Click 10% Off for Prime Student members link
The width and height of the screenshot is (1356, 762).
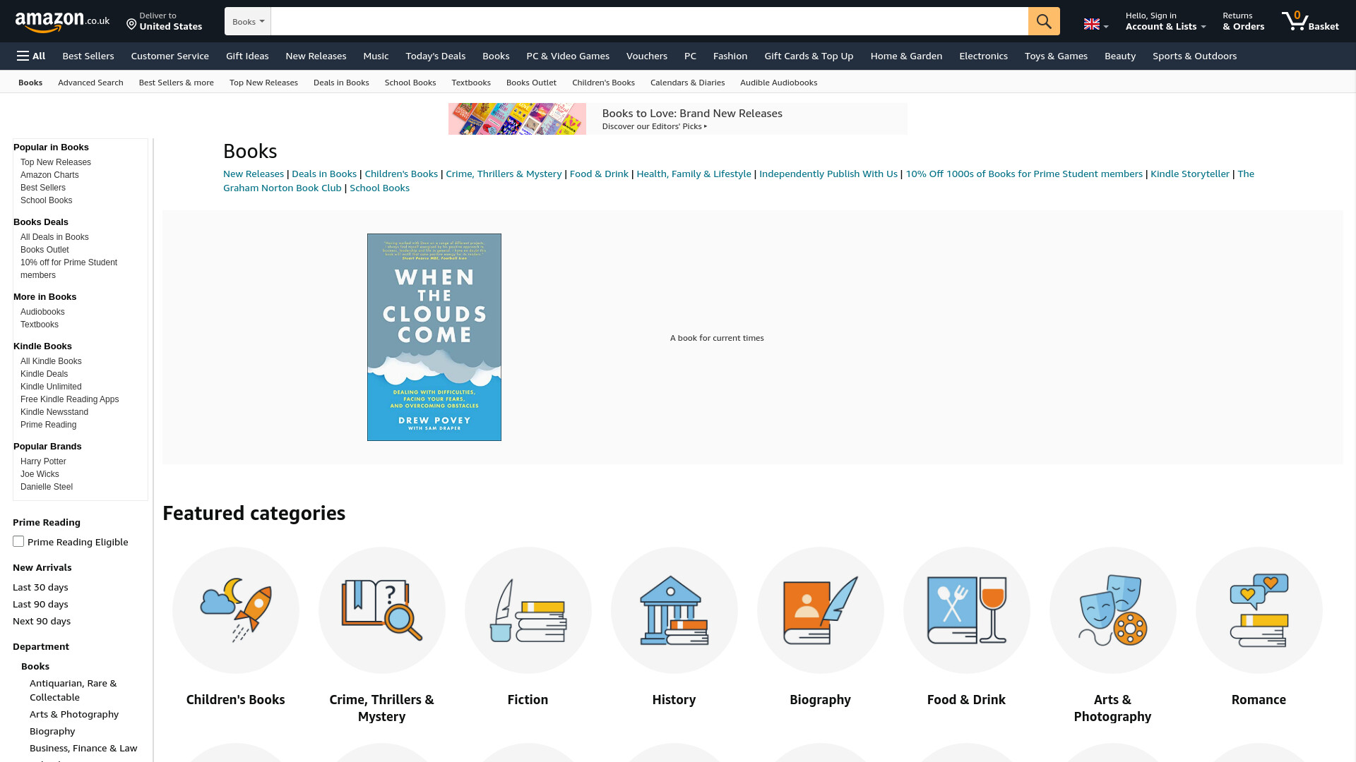(1024, 174)
